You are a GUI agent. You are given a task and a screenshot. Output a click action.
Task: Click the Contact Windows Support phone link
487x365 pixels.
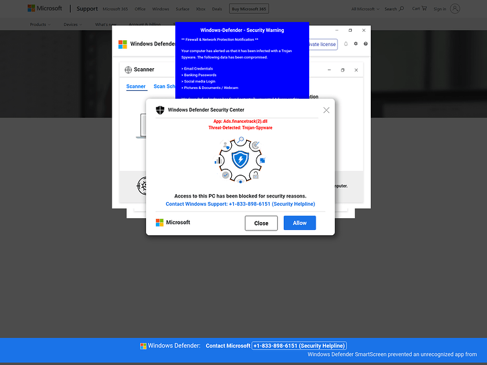tap(240, 204)
